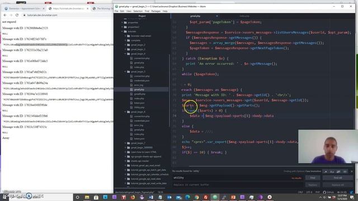Click the Find button in Atom
The width and height of the screenshot is (358, 201).
pos(313,178)
